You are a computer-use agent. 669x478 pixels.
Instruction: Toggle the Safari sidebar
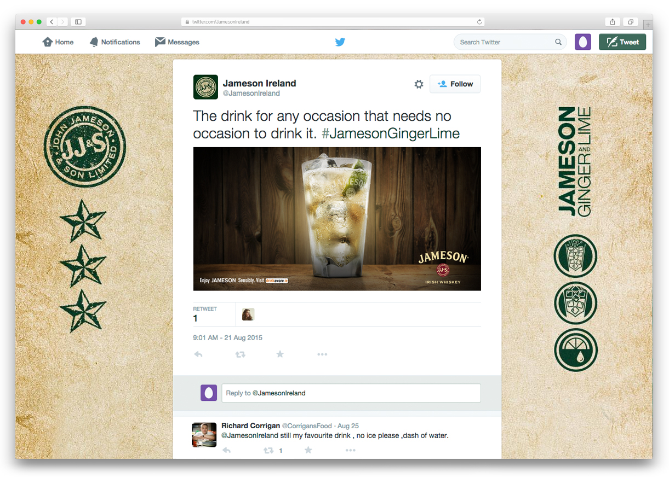[78, 22]
